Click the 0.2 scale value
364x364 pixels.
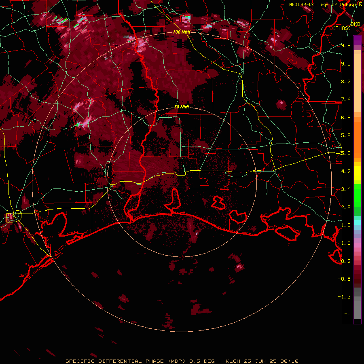coord(346,261)
